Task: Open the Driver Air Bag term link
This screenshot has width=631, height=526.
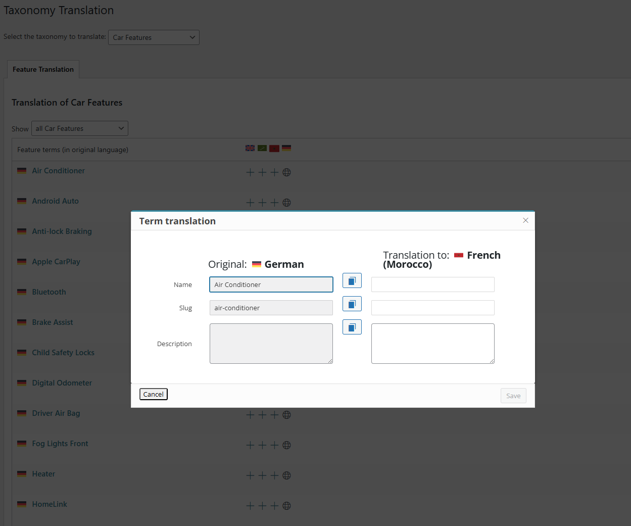Action: coord(56,413)
